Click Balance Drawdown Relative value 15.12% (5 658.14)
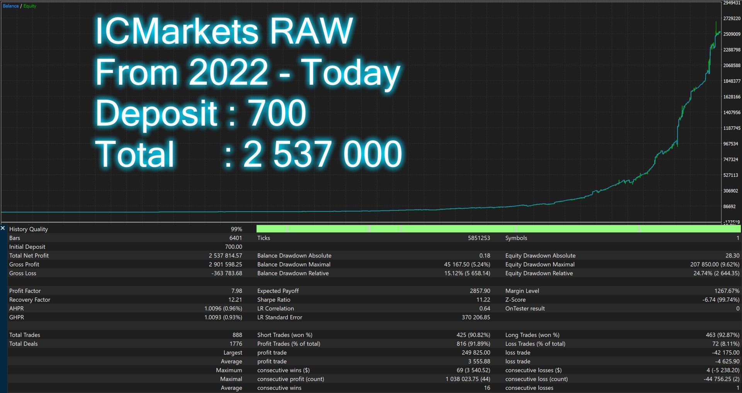This screenshot has width=742, height=393. coord(467,273)
